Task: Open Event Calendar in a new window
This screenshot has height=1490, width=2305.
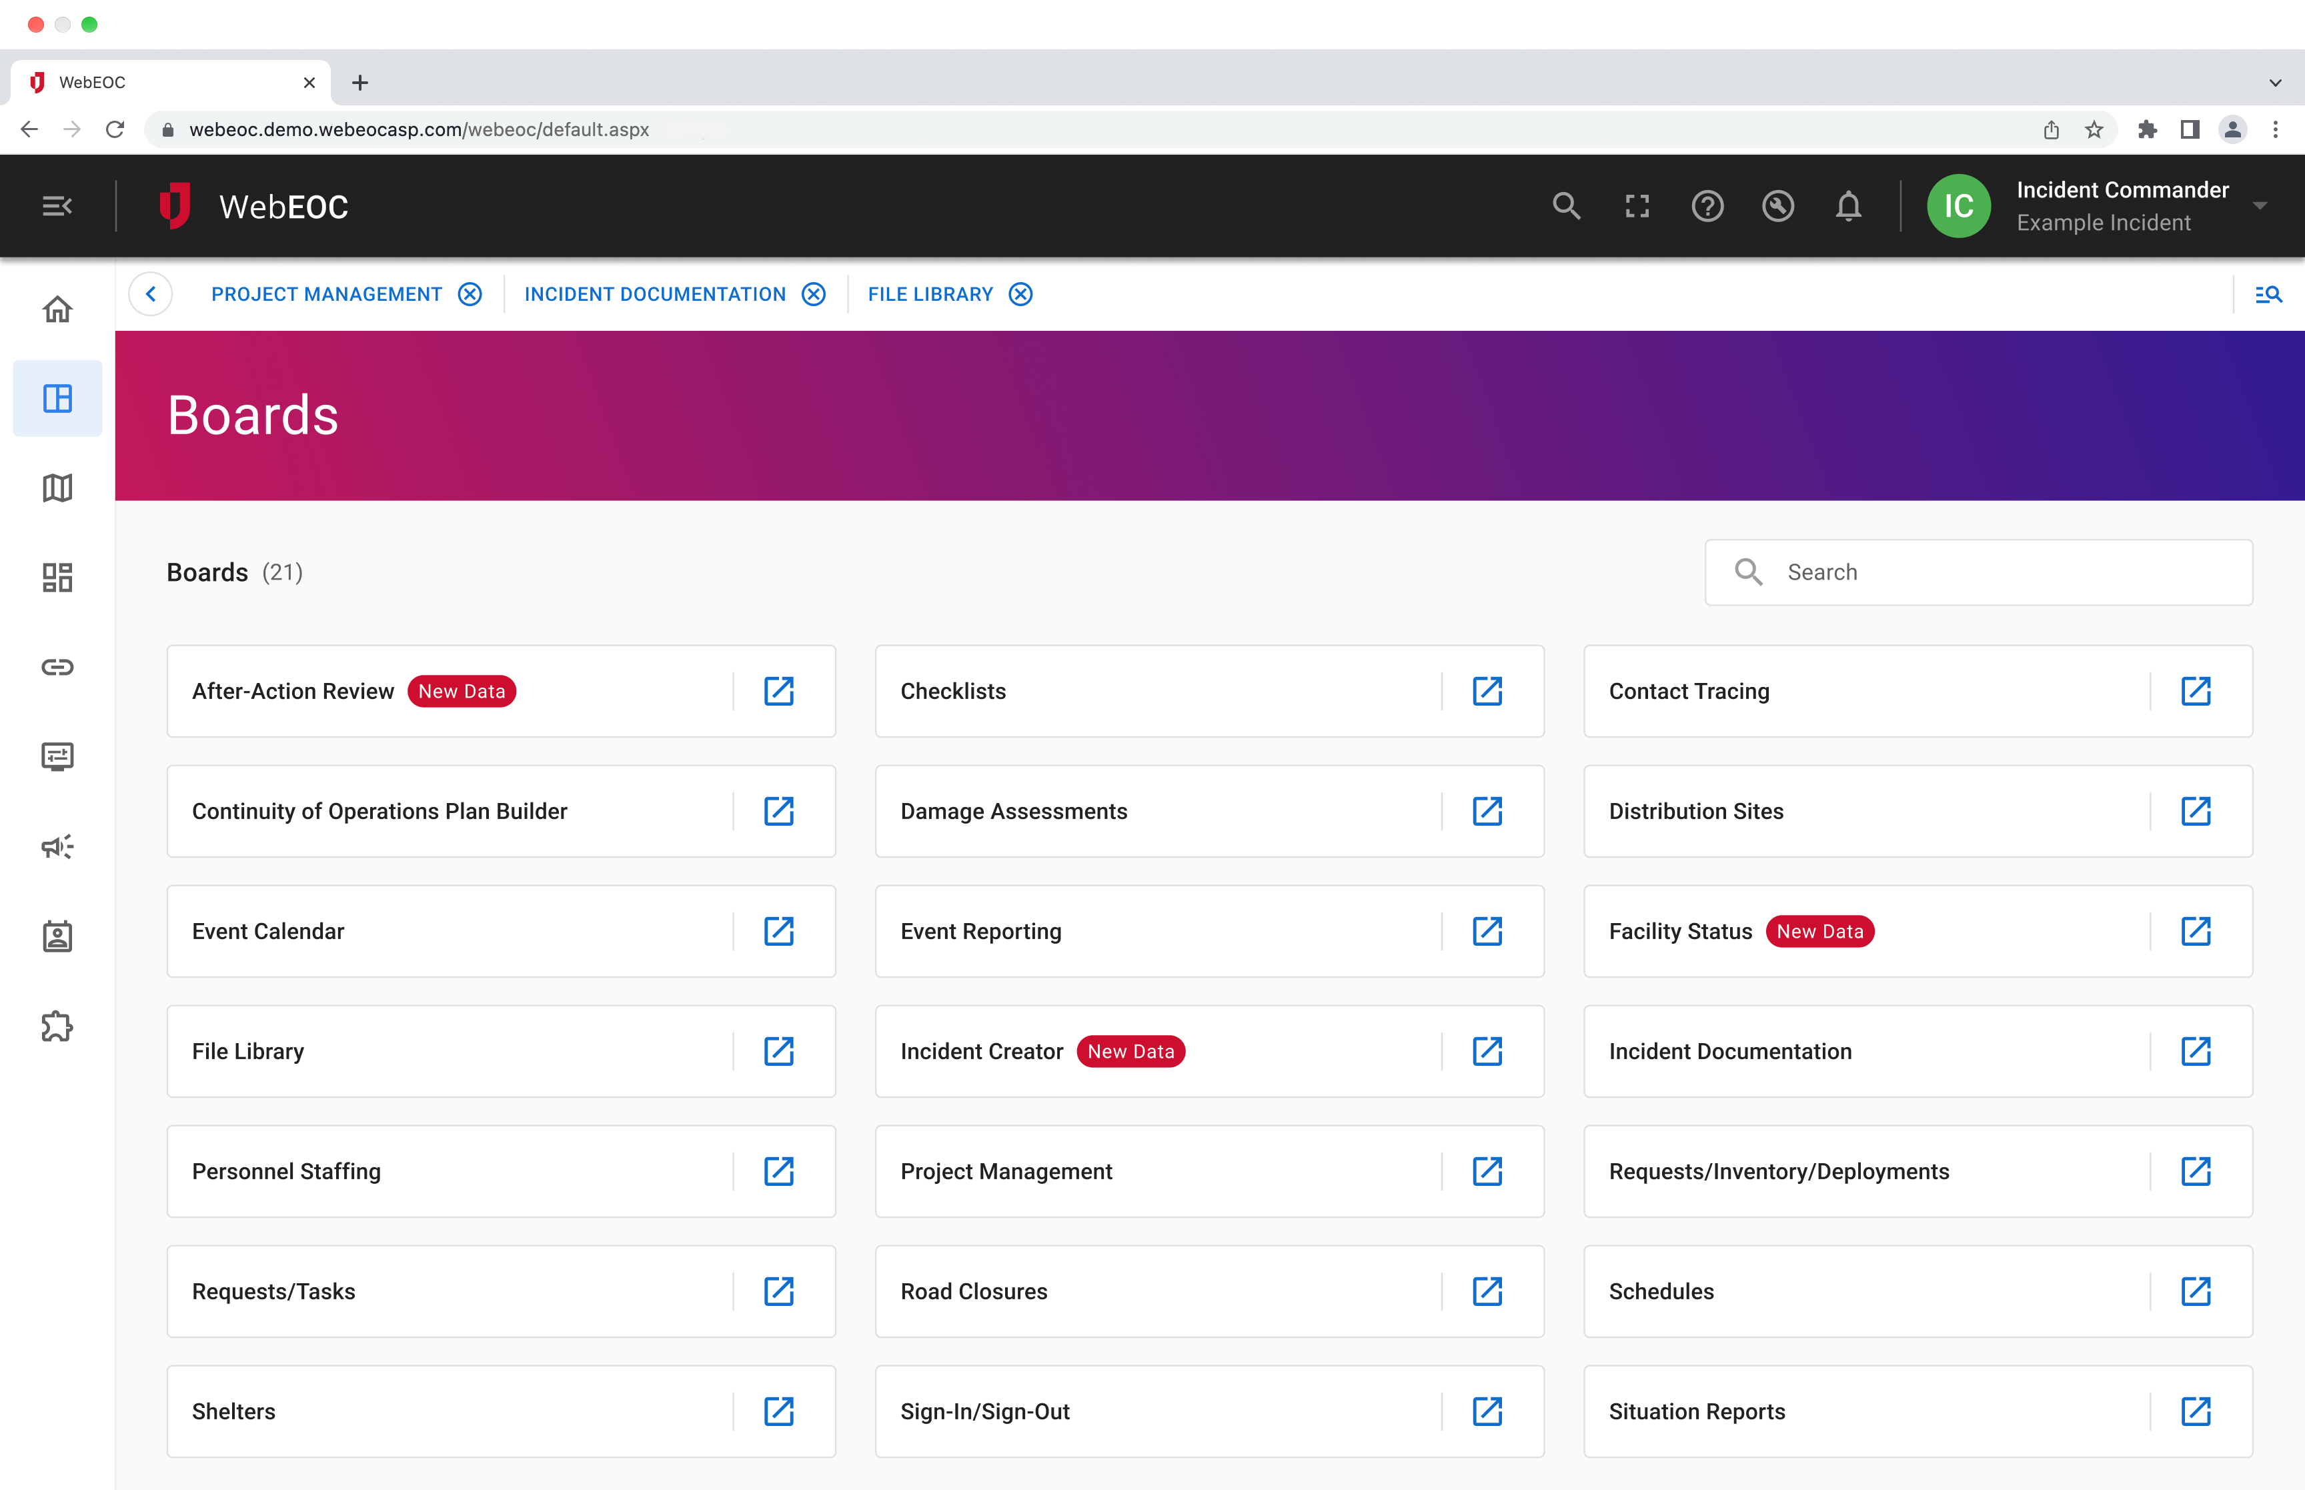Action: point(778,931)
